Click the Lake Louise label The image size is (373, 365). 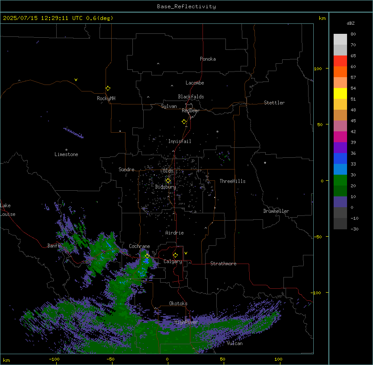coord(8,210)
